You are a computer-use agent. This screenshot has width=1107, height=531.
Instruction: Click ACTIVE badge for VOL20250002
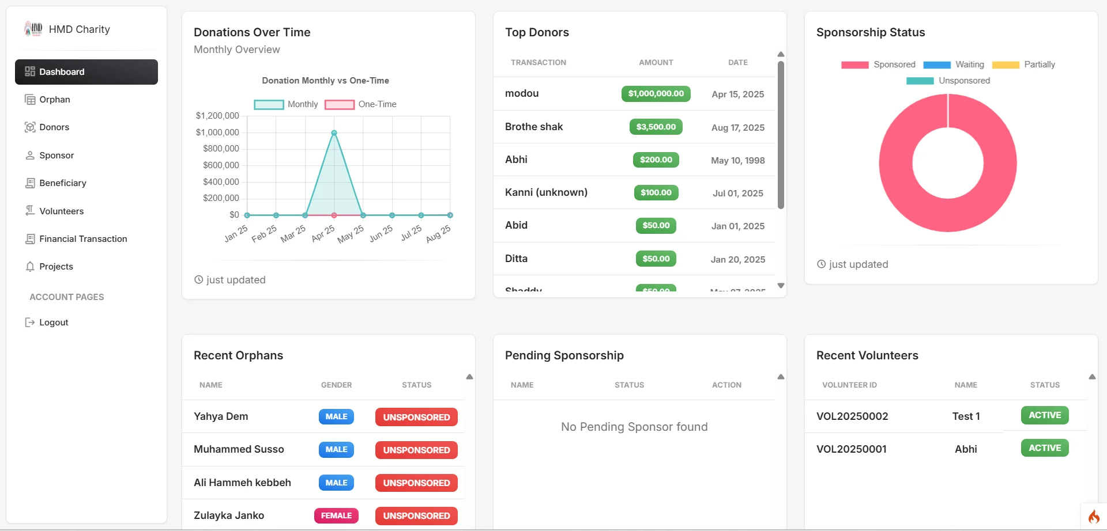pyautogui.click(x=1044, y=415)
